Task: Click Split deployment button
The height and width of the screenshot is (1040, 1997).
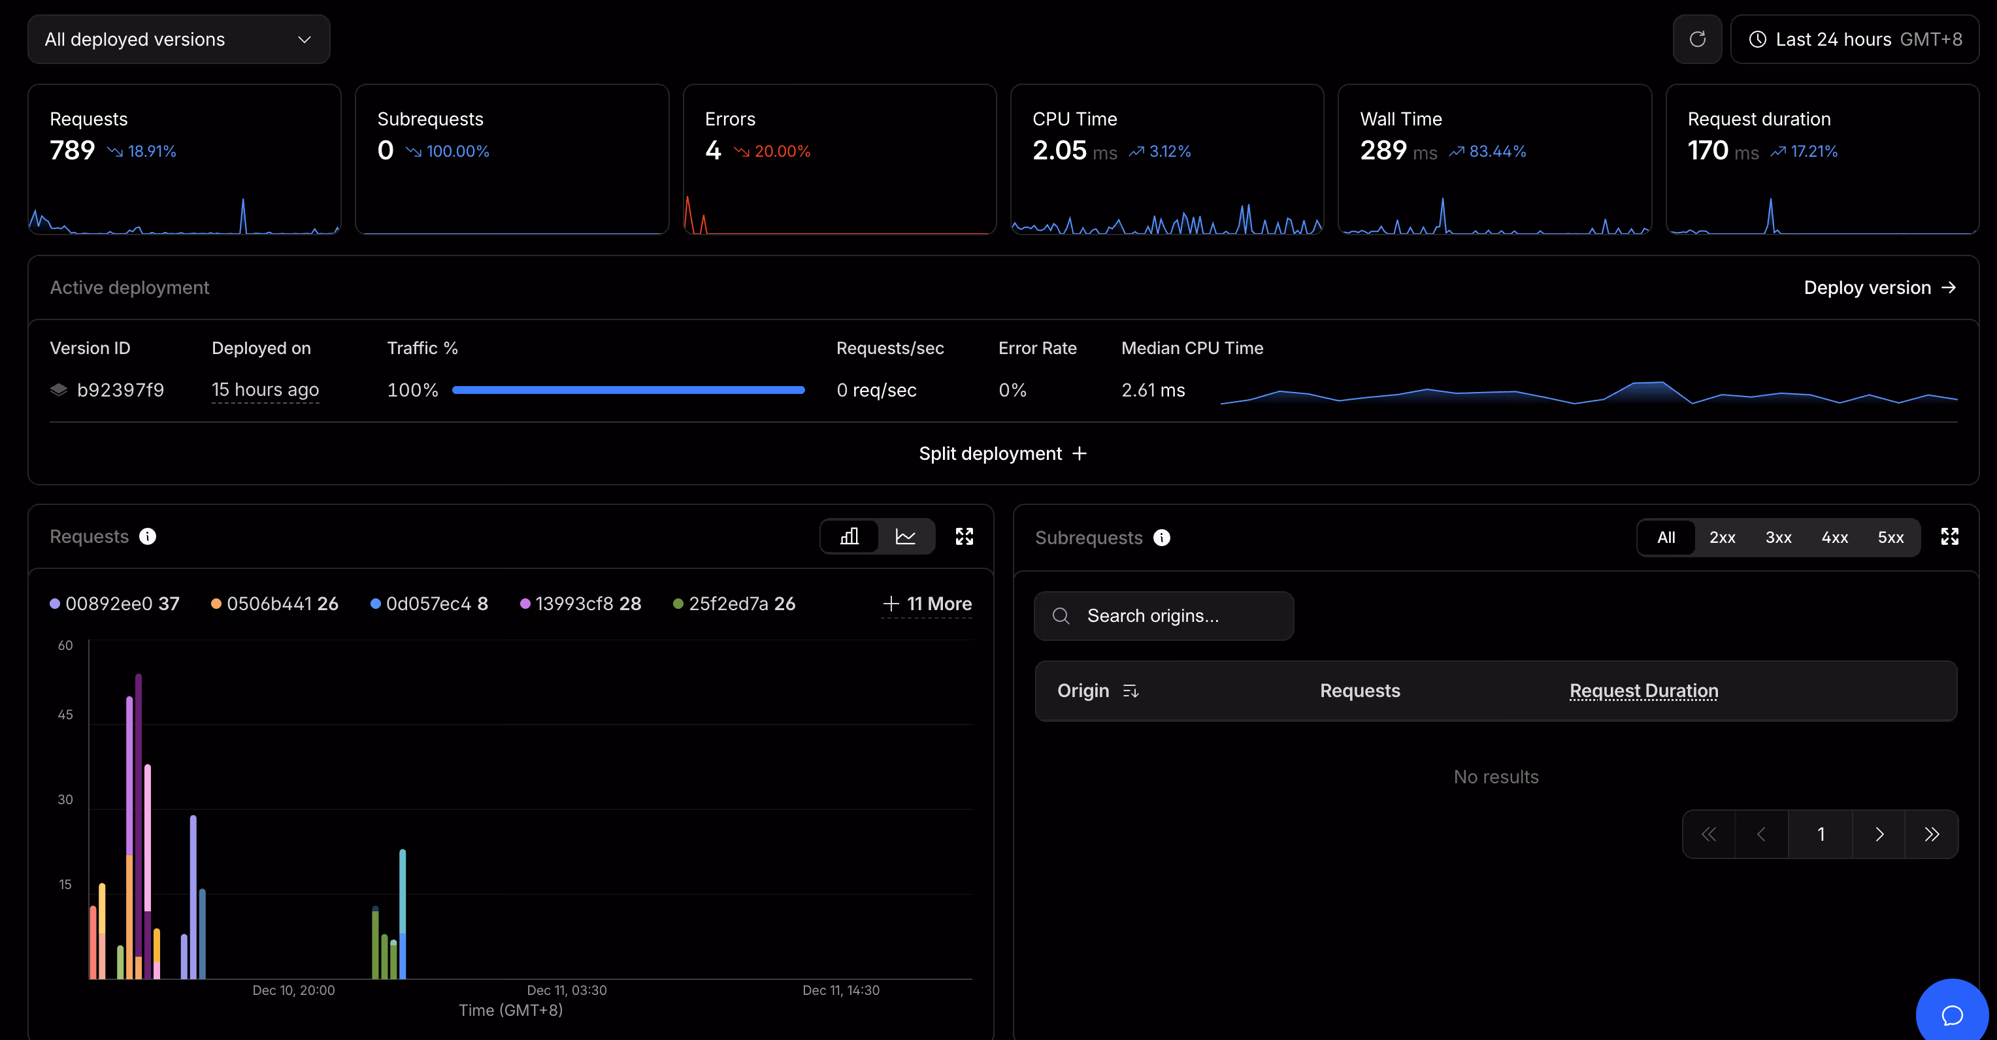Action: 1002,453
